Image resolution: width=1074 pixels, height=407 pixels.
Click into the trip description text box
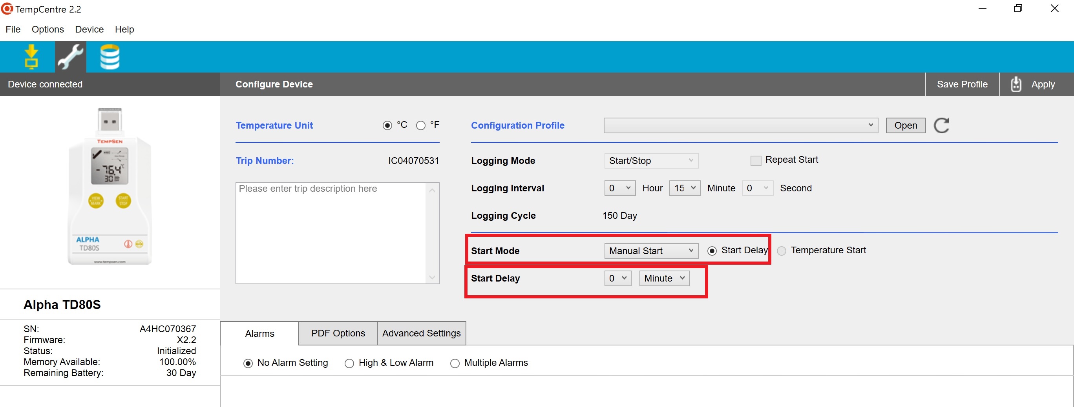[331, 233]
